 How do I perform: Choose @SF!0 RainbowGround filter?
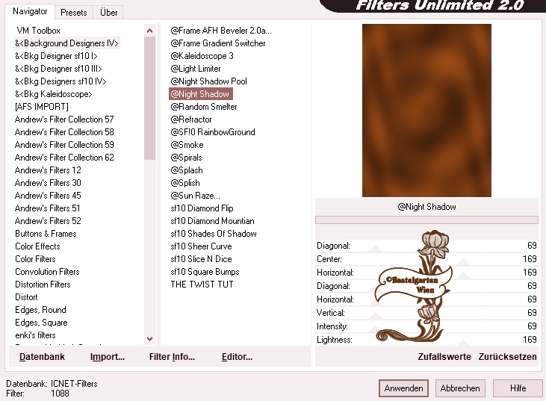(x=213, y=132)
